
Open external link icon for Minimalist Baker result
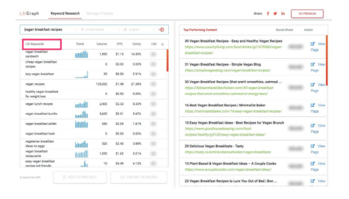(313, 105)
